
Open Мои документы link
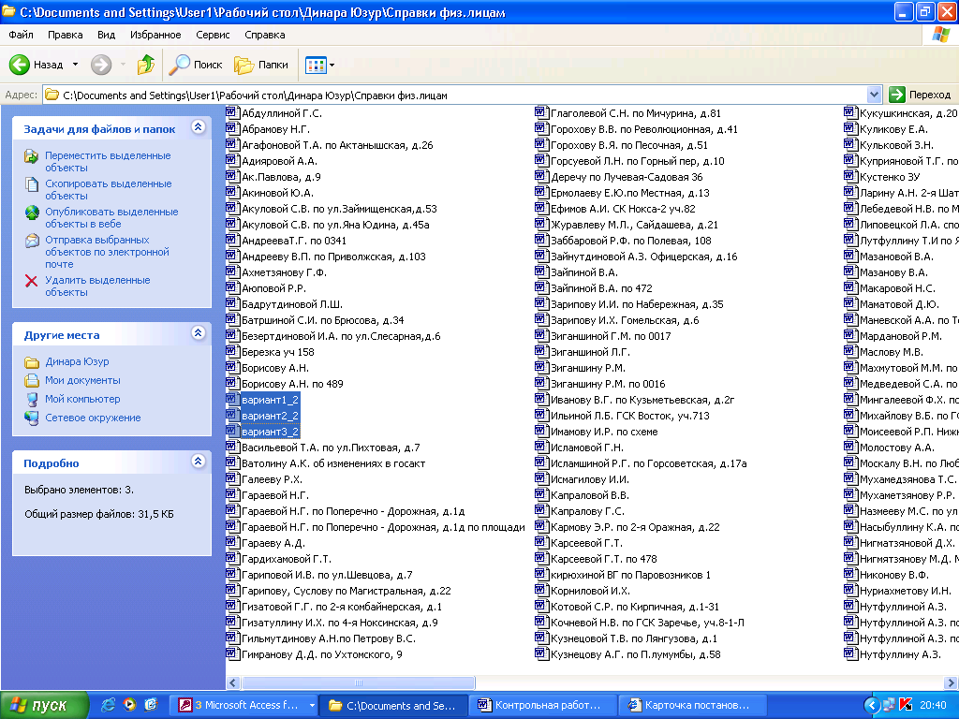tap(82, 380)
